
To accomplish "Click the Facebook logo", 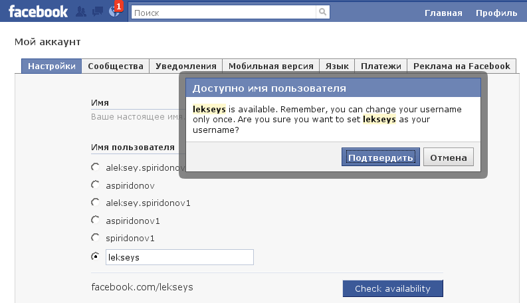I will coord(38,12).
